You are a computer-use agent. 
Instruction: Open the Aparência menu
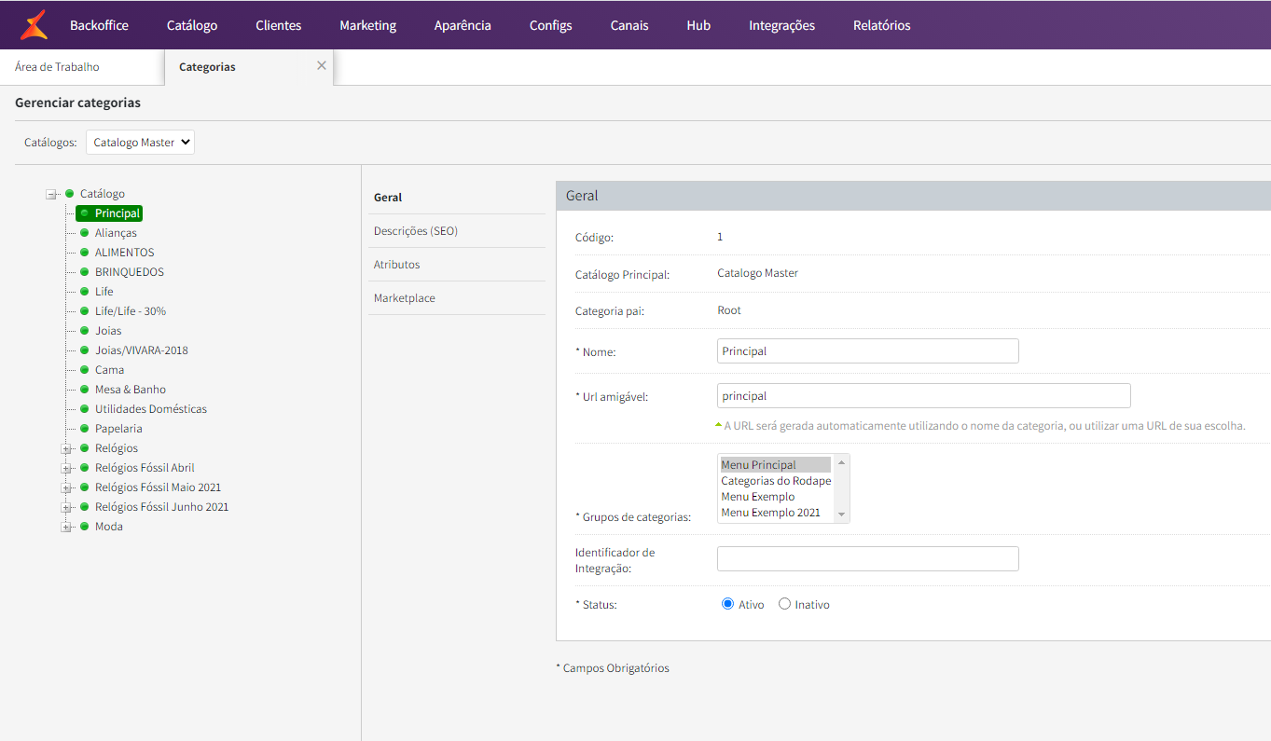pos(463,25)
